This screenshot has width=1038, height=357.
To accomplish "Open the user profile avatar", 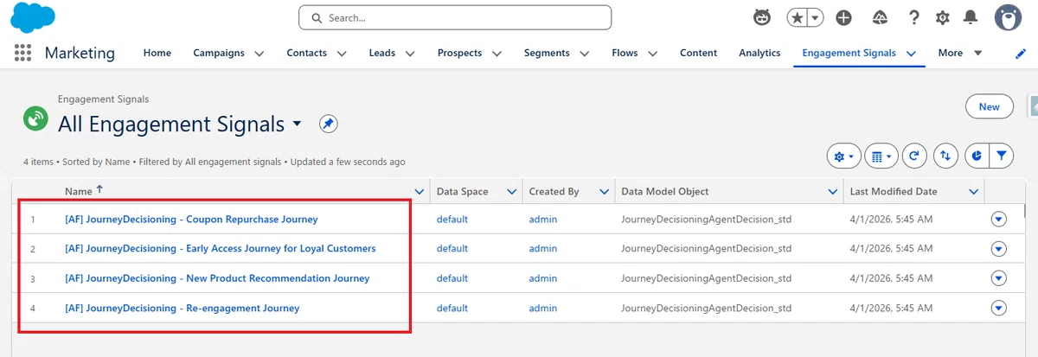I will click(1009, 17).
